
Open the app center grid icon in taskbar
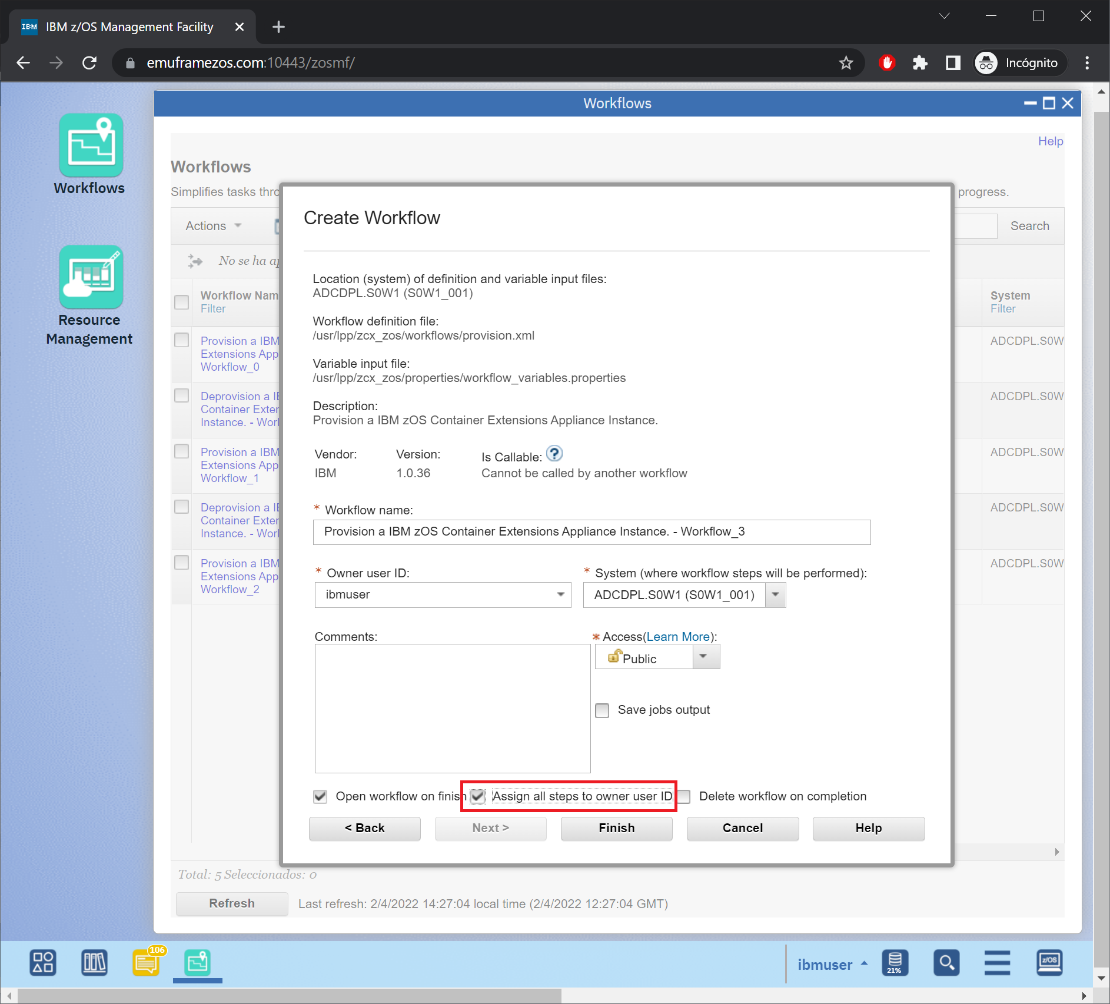click(43, 963)
